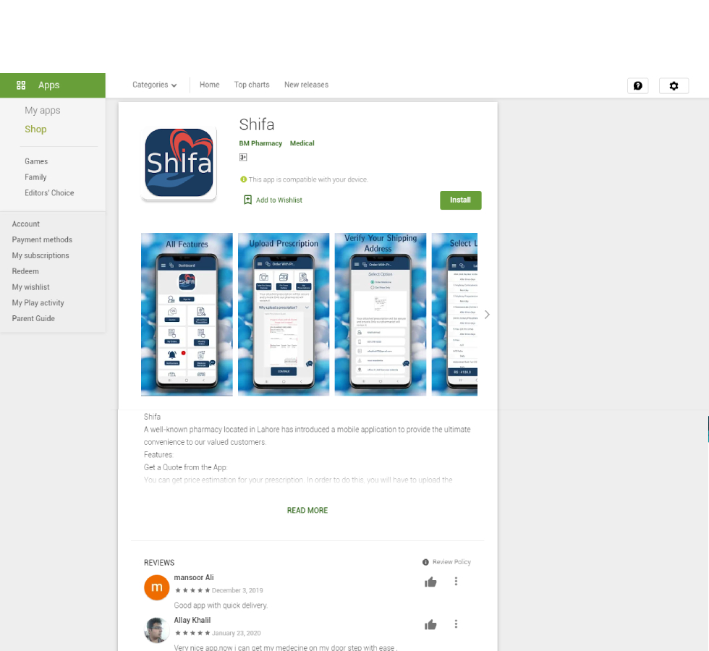Like mansoor Ali's review with thumbs up
Screen dimensions: 709x651
click(x=430, y=582)
